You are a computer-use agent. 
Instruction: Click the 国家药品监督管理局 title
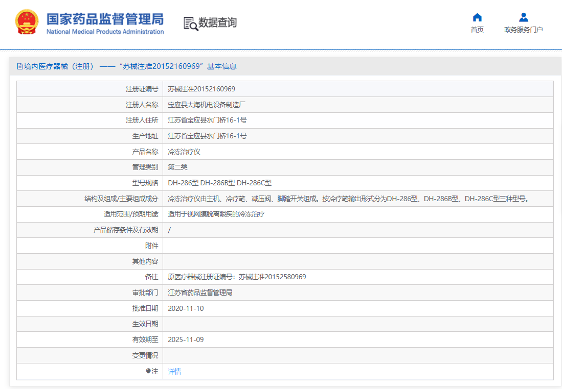click(105, 19)
